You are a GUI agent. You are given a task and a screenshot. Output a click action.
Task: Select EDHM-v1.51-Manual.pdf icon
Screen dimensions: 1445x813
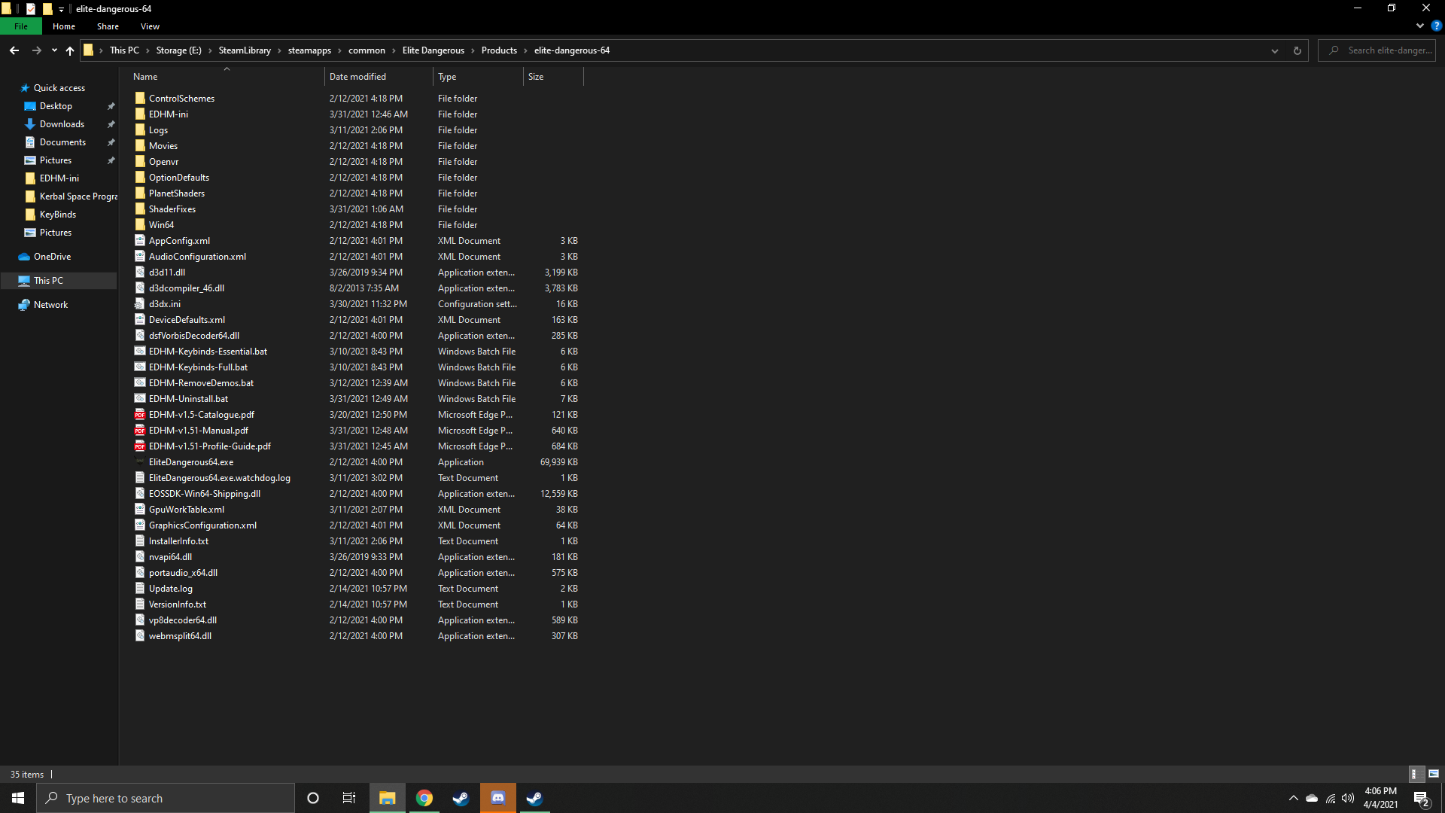click(x=140, y=431)
